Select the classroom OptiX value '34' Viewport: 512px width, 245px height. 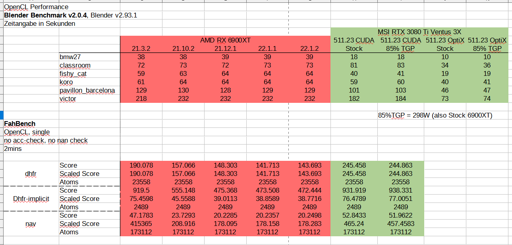point(445,65)
